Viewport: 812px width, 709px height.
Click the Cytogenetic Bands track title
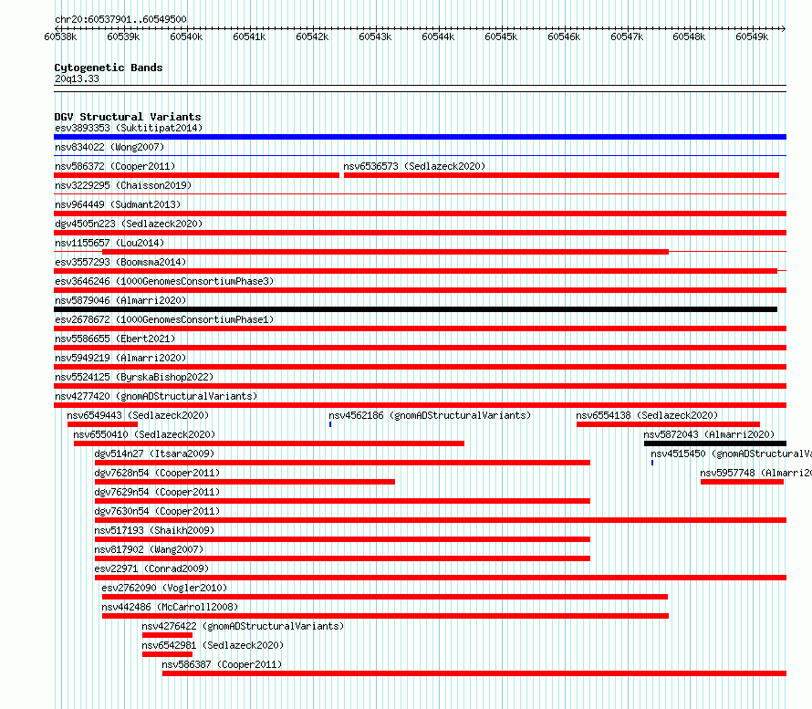109,68
